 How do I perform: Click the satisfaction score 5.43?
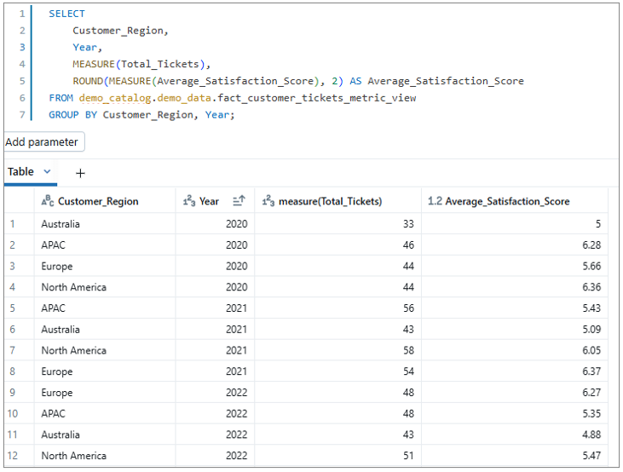point(591,308)
